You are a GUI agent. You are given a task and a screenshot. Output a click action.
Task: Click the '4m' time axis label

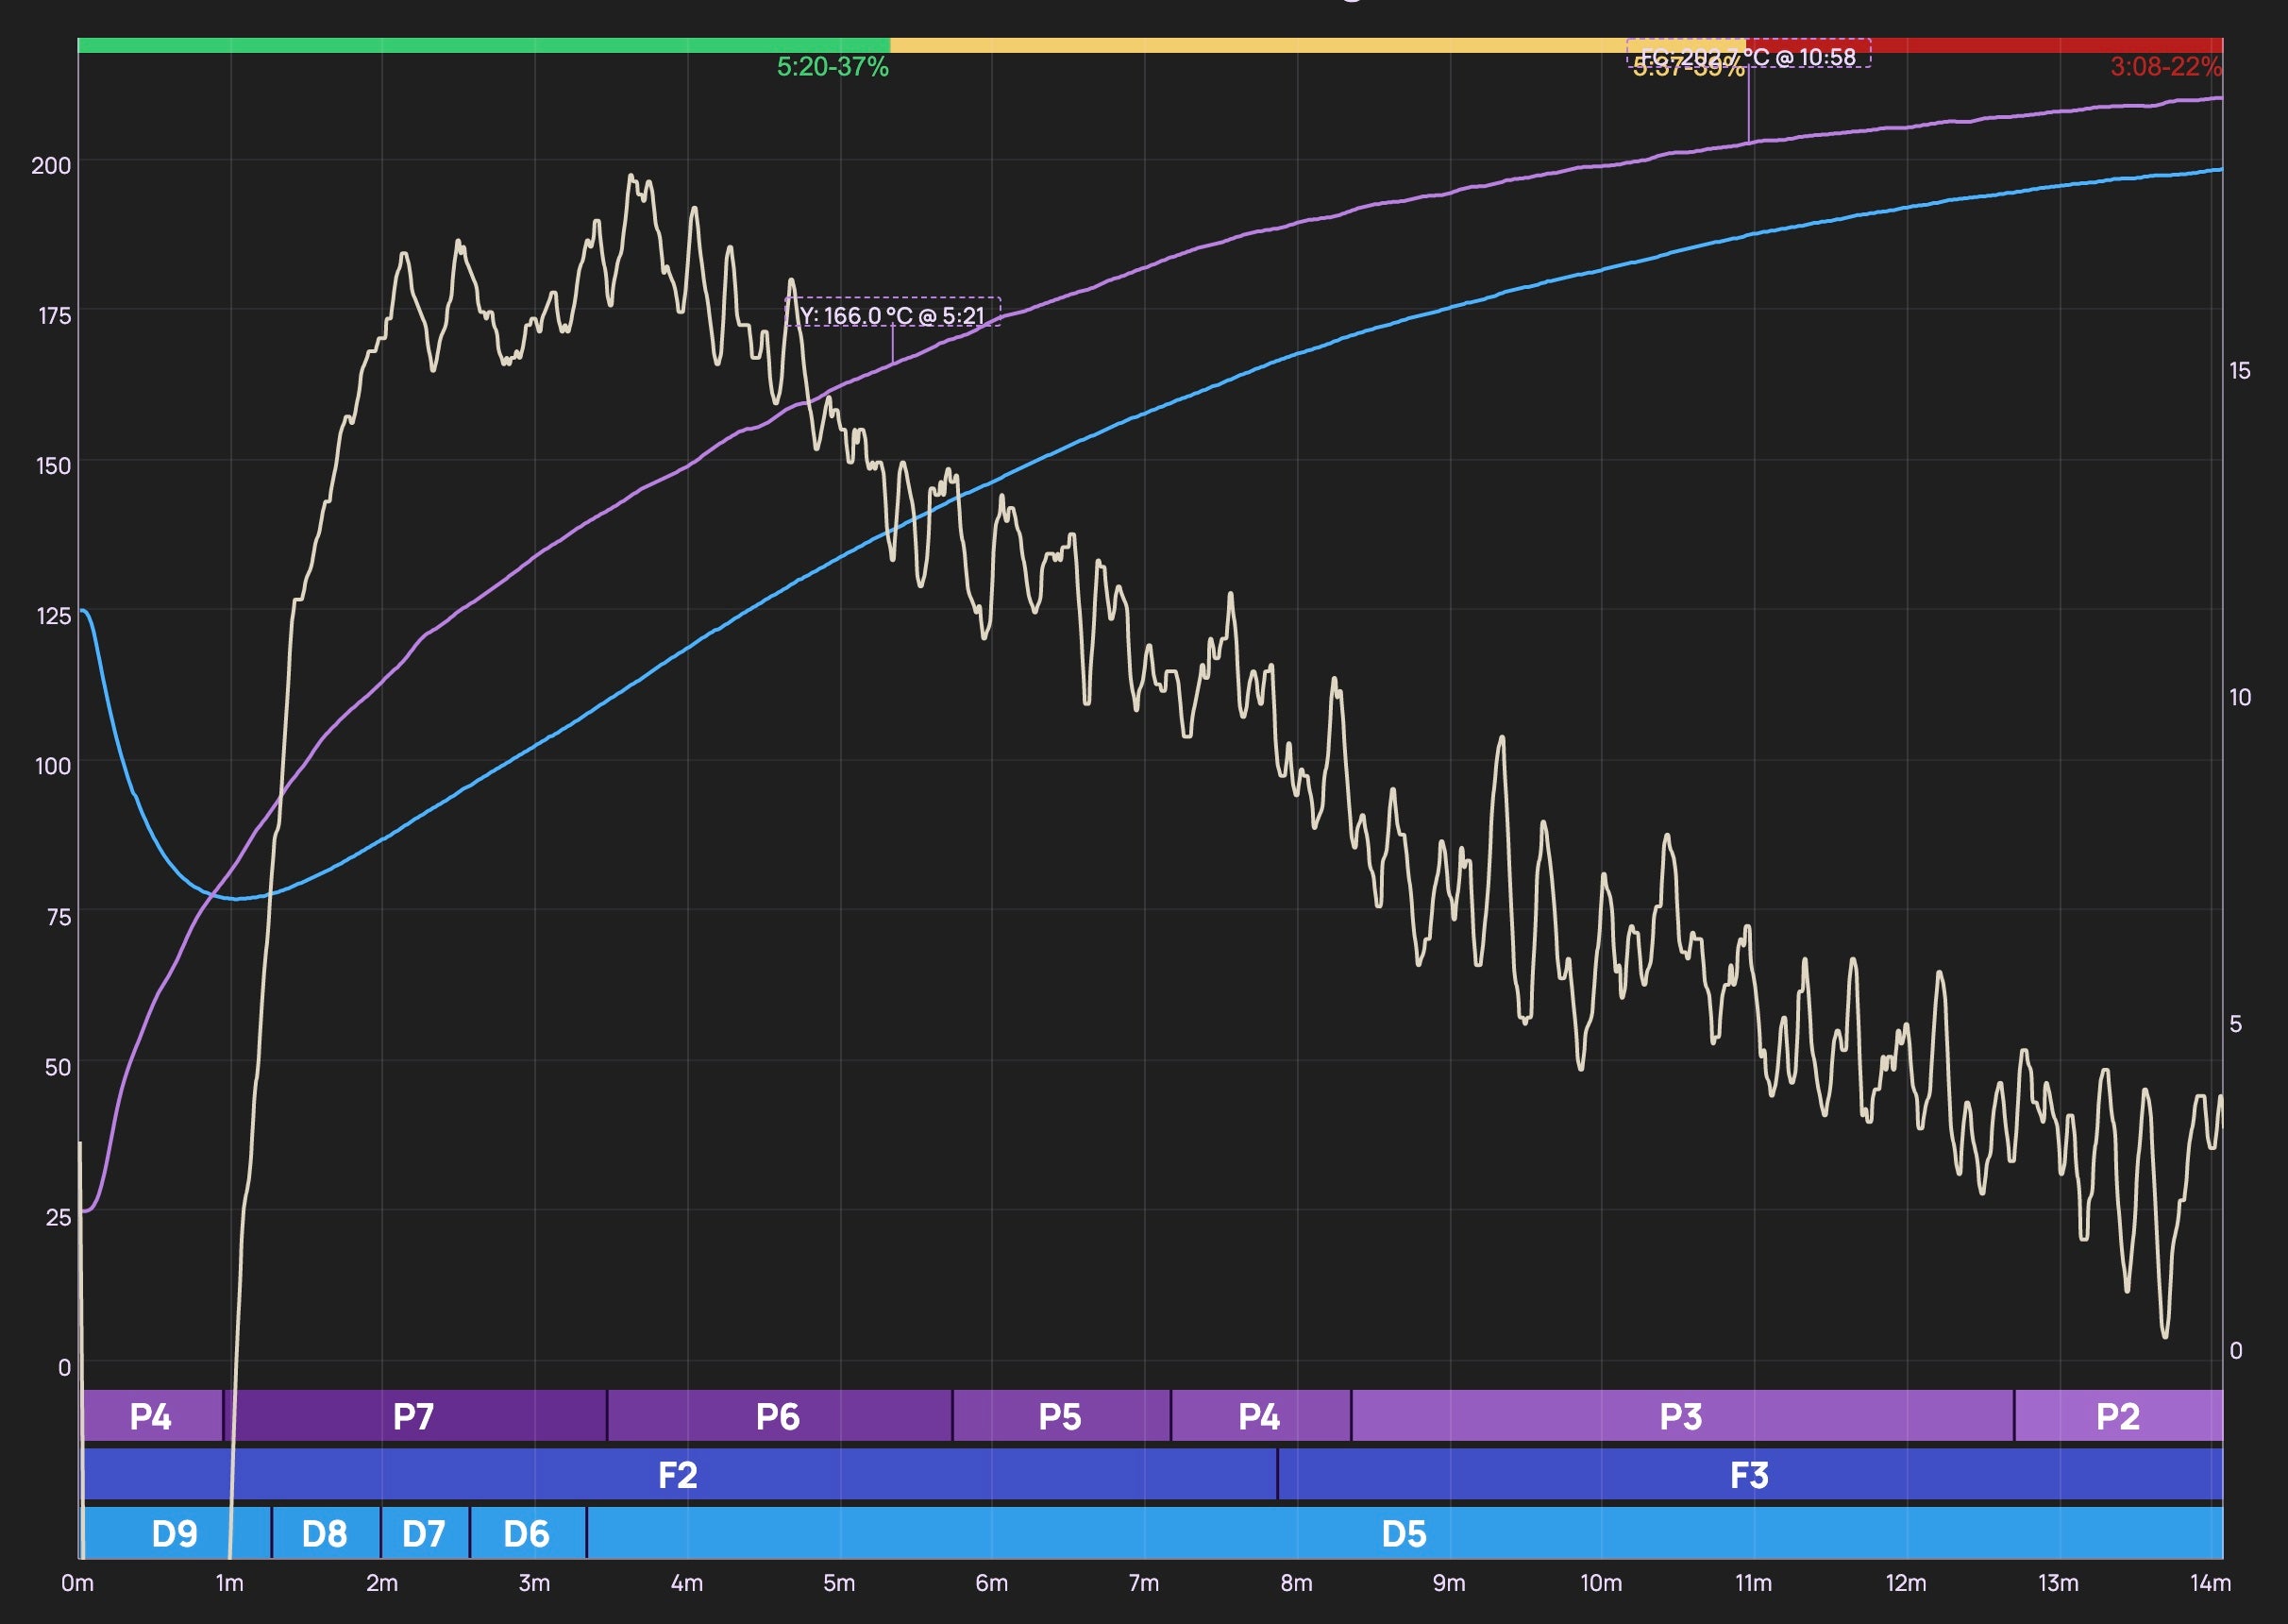coord(687,1583)
